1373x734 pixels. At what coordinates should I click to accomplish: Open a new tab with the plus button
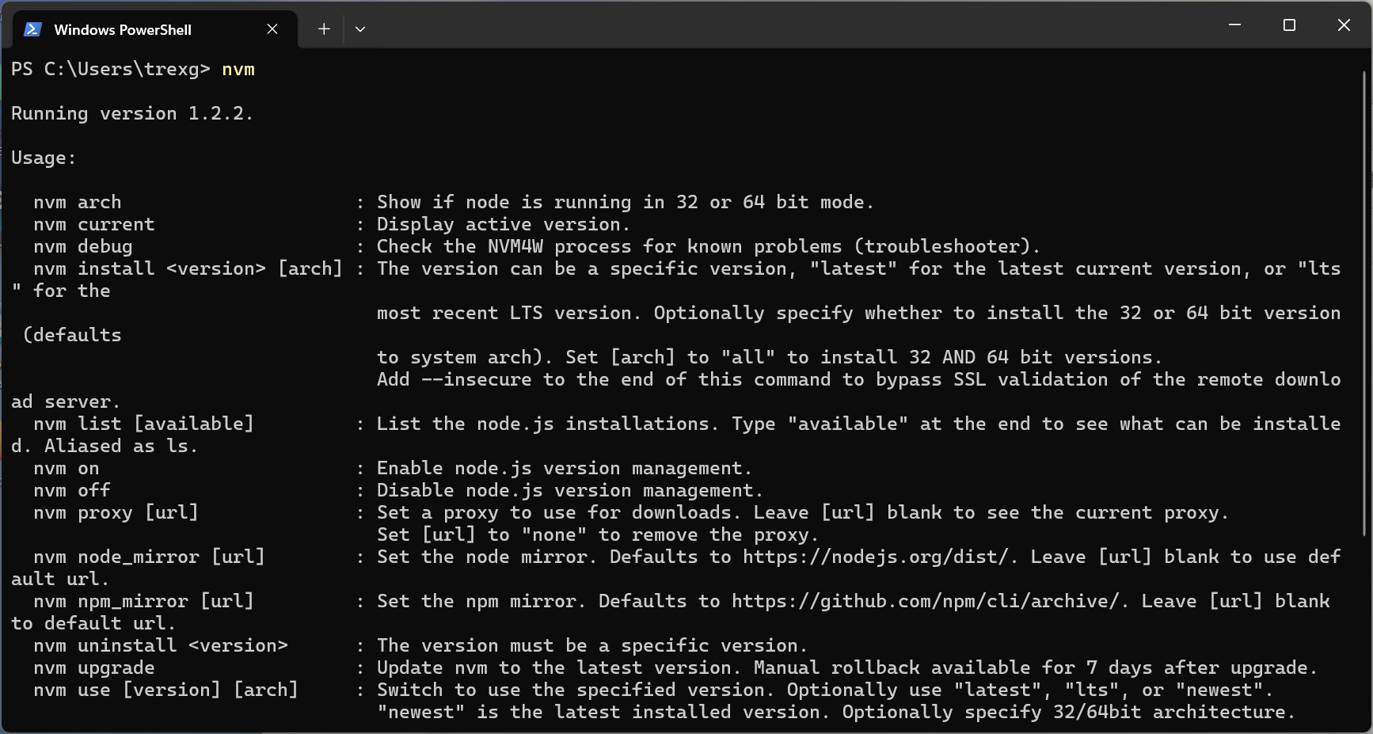(324, 29)
